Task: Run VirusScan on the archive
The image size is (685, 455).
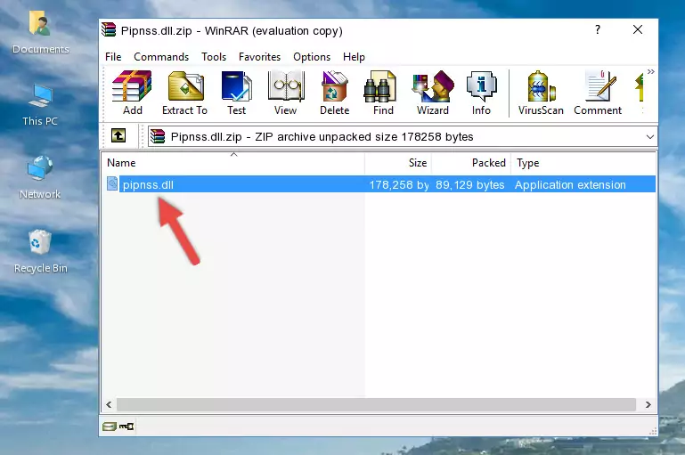Action: [x=541, y=93]
